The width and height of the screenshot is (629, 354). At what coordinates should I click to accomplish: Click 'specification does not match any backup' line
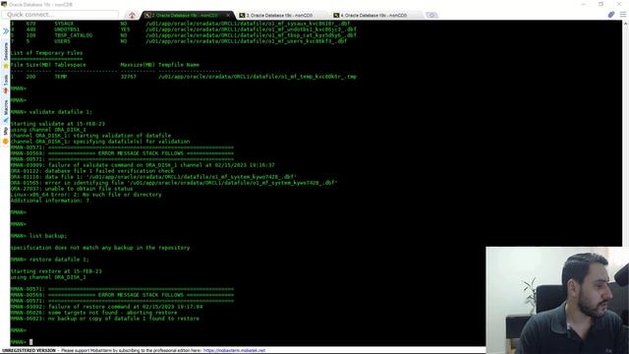[x=100, y=248]
